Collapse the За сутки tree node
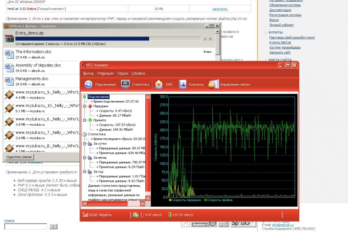The image size is (348, 233). point(84,143)
